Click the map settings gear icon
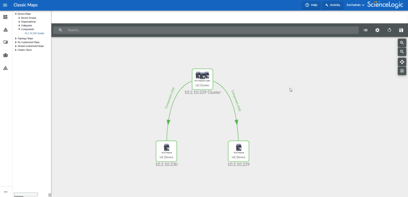Image resolution: width=408 pixels, height=197 pixels. pyautogui.click(x=377, y=30)
